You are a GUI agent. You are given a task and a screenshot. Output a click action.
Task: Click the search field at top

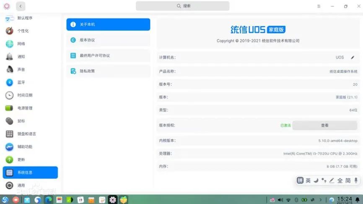tap(183, 6)
